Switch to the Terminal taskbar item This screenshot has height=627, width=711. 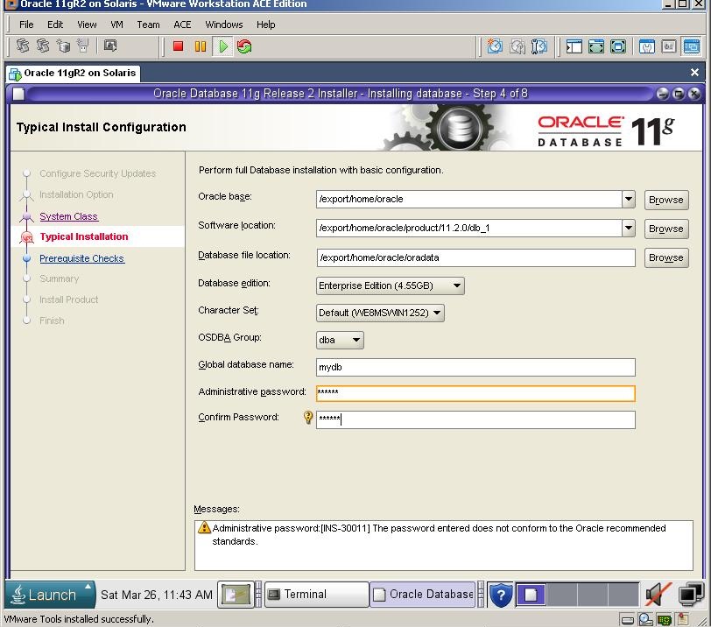click(315, 595)
